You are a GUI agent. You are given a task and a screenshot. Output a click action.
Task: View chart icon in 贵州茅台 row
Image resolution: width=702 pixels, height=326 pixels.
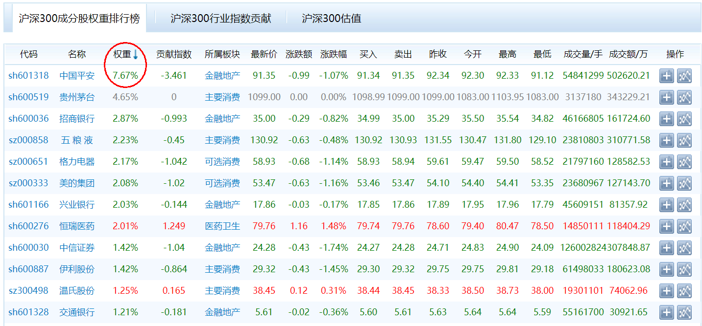[684, 97]
